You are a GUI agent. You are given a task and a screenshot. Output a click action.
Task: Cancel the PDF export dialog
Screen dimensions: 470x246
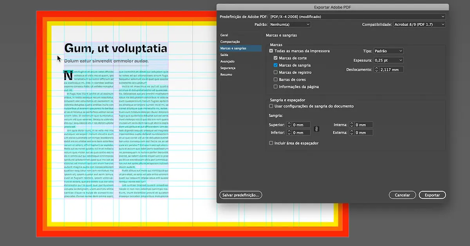point(402,195)
